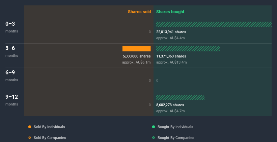
Task: Select the Bought By Individuals legend label
Action: click(x=175, y=127)
